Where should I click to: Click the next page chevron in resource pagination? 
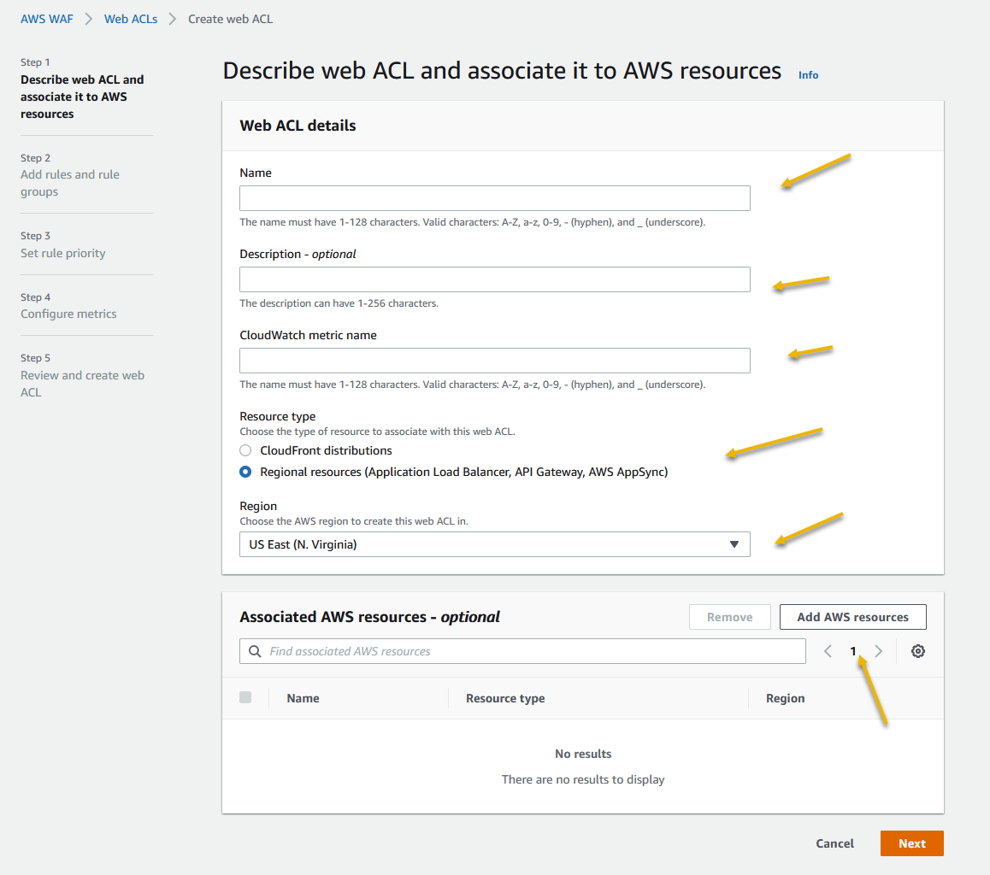coord(878,650)
